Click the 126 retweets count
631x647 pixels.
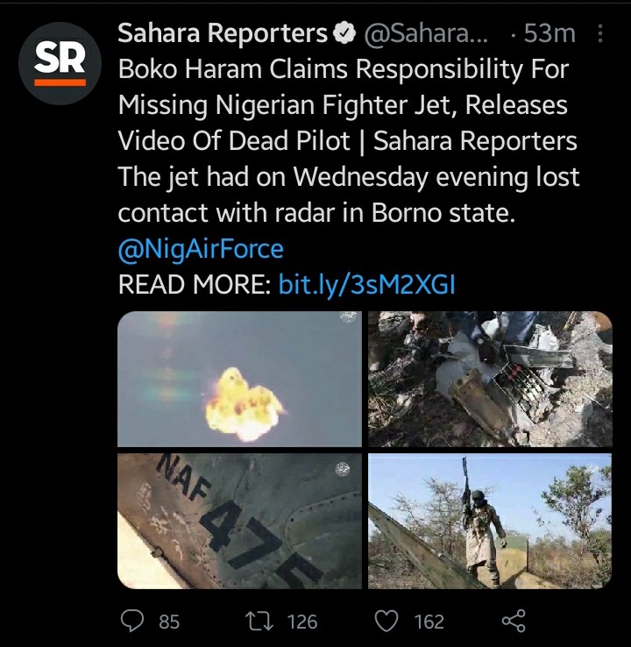pyautogui.click(x=302, y=622)
